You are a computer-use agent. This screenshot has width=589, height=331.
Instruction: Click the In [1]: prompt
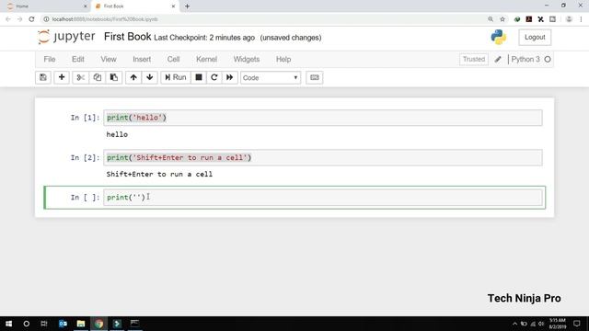point(85,118)
